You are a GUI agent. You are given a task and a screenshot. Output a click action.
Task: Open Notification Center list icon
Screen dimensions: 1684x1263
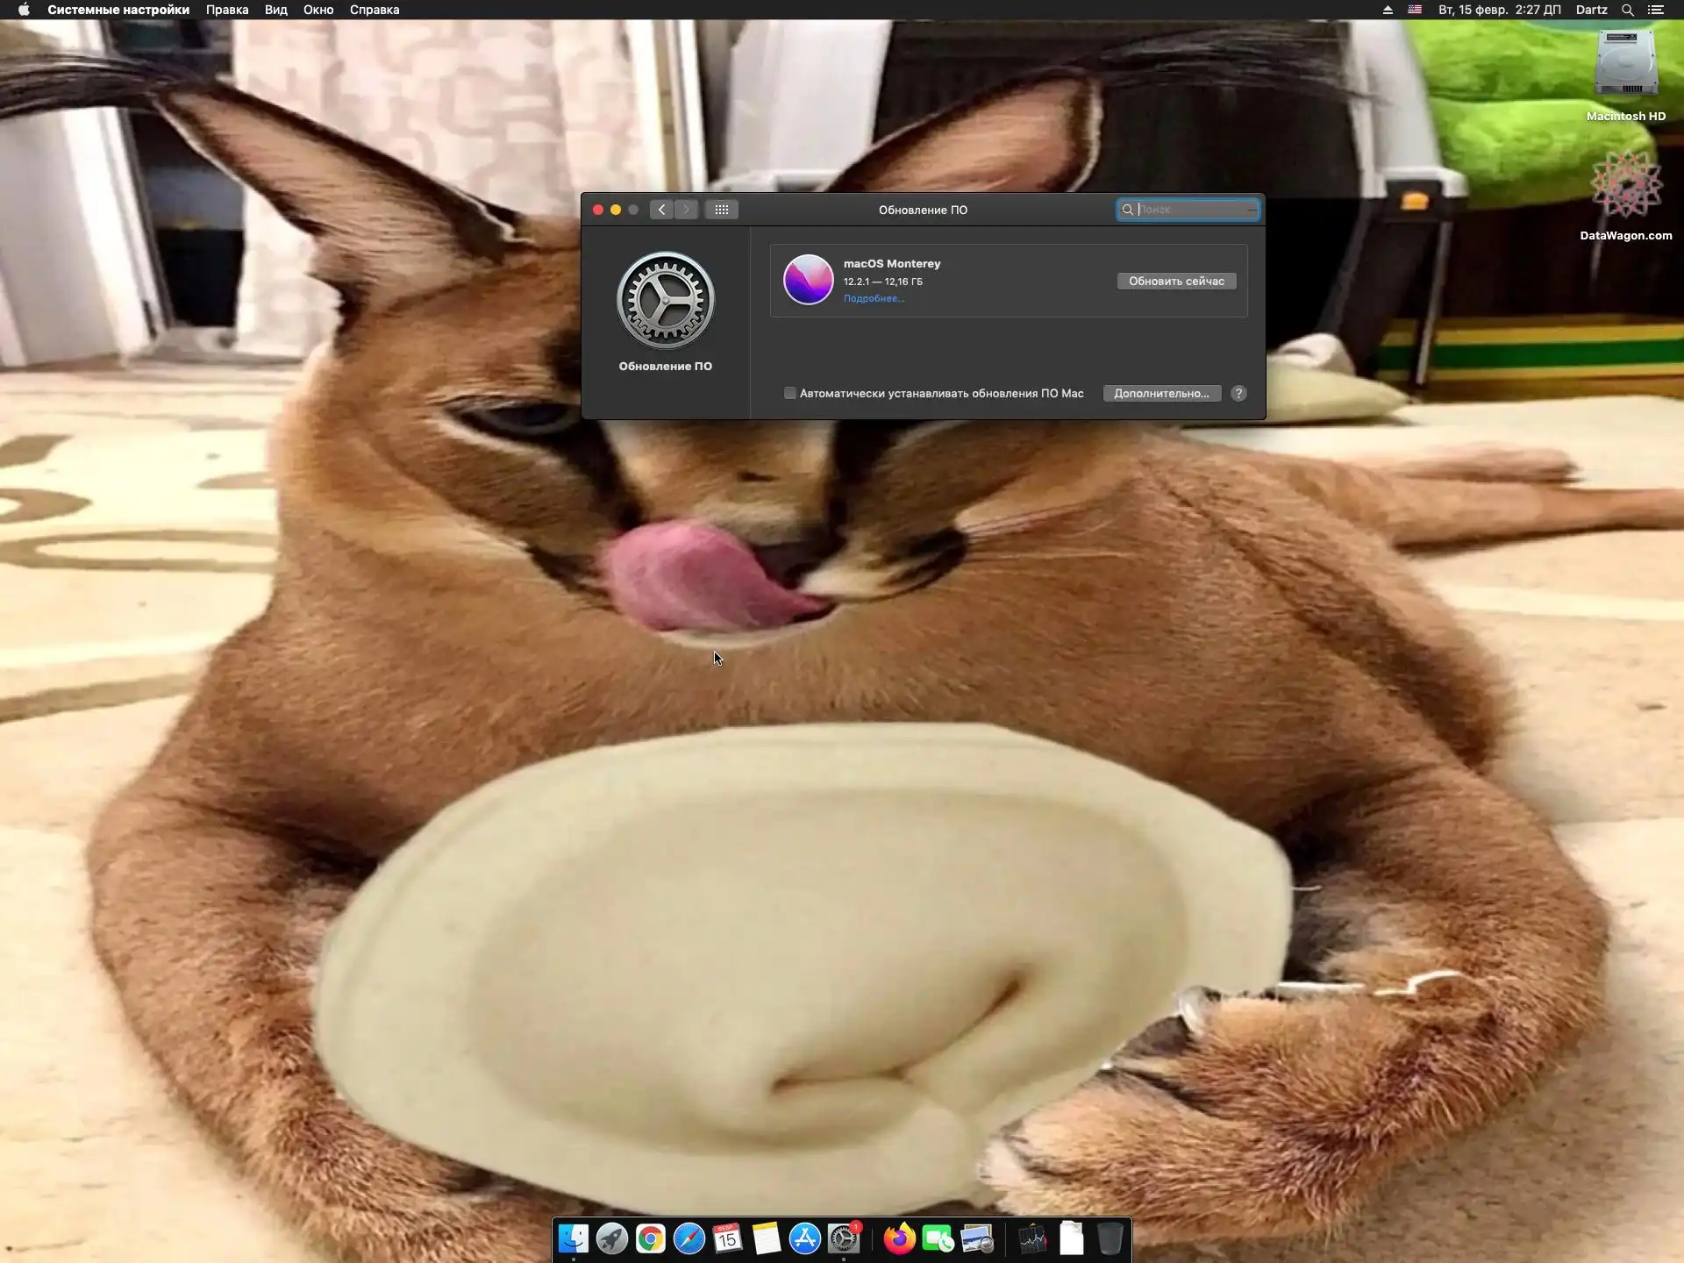1655,10
